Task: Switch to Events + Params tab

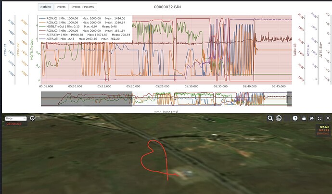Action: (83, 7)
